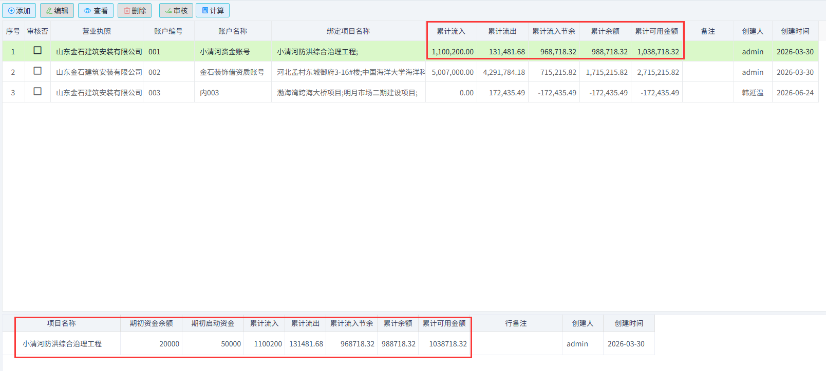The height and width of the screenshot is (371, 826).
Task: Click the 行备注 column header
Action: [516, 323]
